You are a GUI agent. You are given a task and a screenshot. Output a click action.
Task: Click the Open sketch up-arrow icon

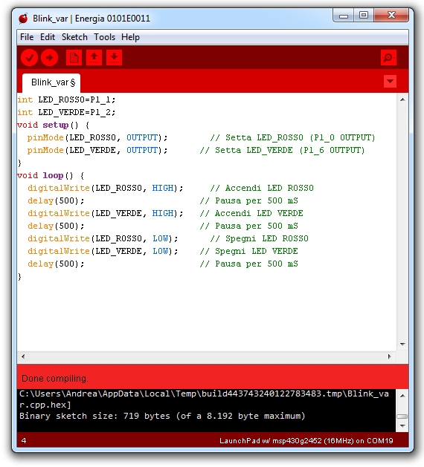[94, 57]
